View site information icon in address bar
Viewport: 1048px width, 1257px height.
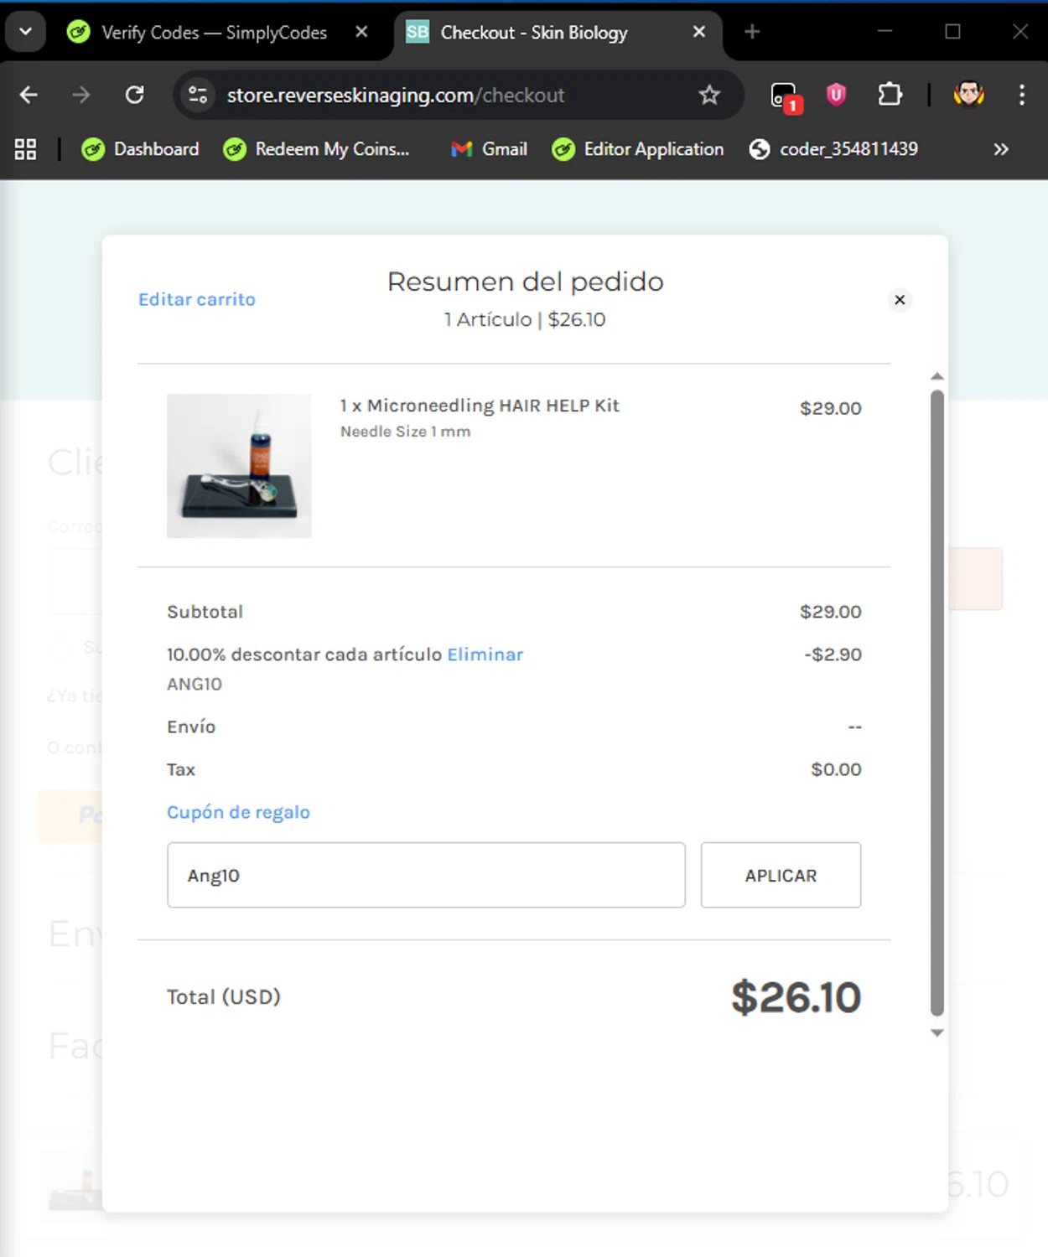(198, 95)
